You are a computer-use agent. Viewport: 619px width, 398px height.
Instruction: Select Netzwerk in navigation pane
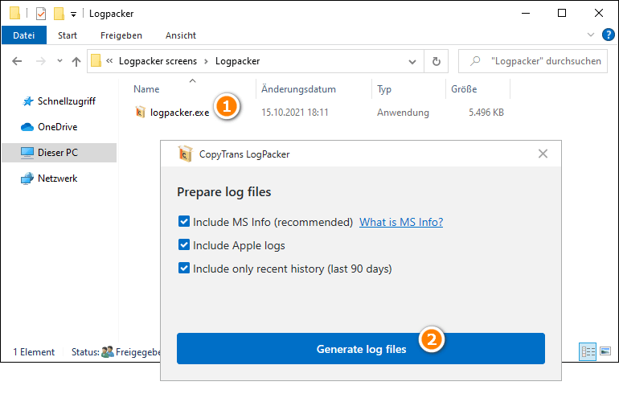(49, 178)
